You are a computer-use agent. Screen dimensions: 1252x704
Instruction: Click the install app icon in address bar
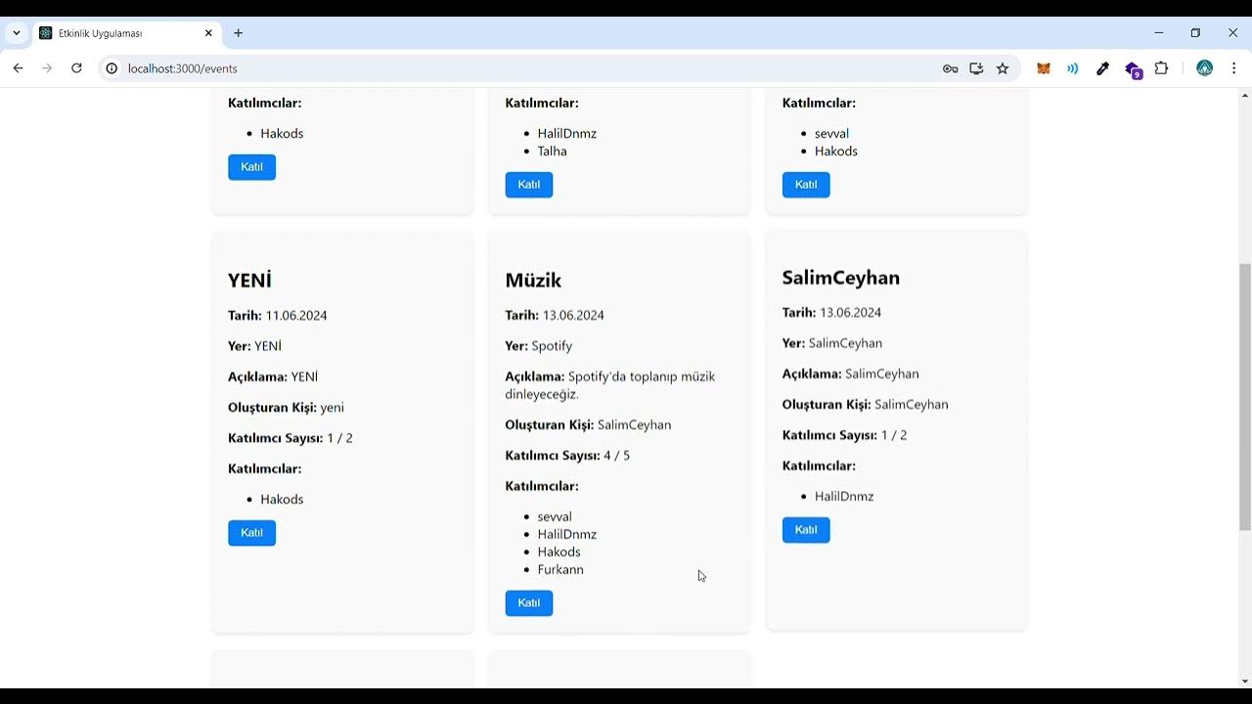976,68
